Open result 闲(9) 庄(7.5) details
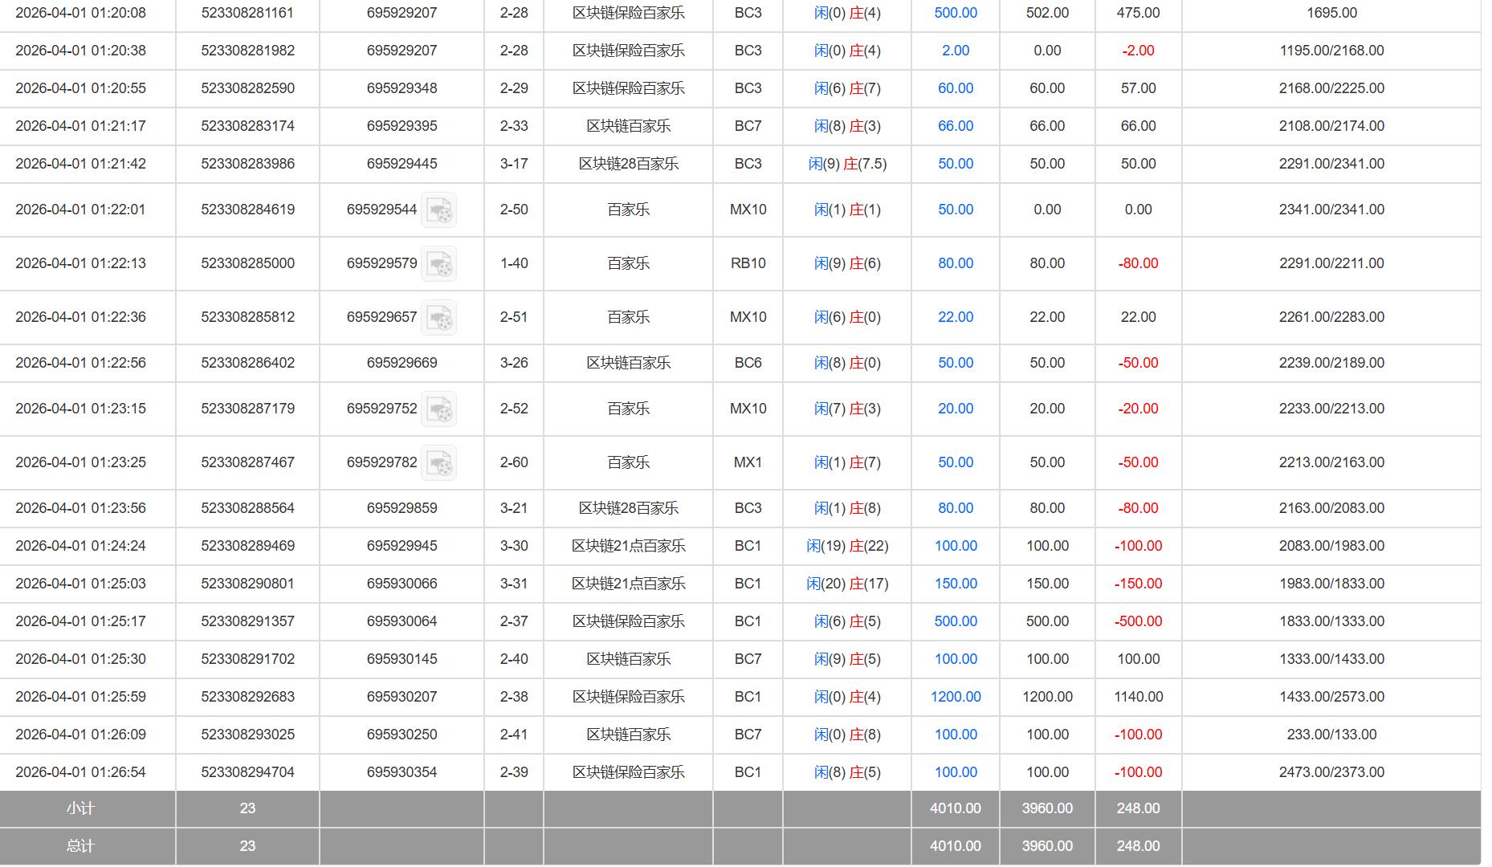 coord(846,164)
